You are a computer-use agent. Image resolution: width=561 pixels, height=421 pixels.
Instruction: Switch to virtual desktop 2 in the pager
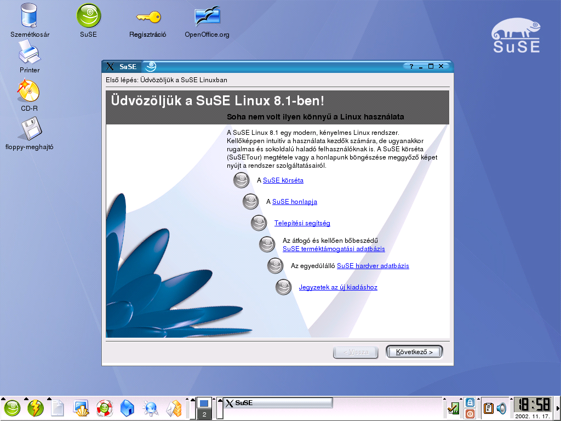point(204,414)
